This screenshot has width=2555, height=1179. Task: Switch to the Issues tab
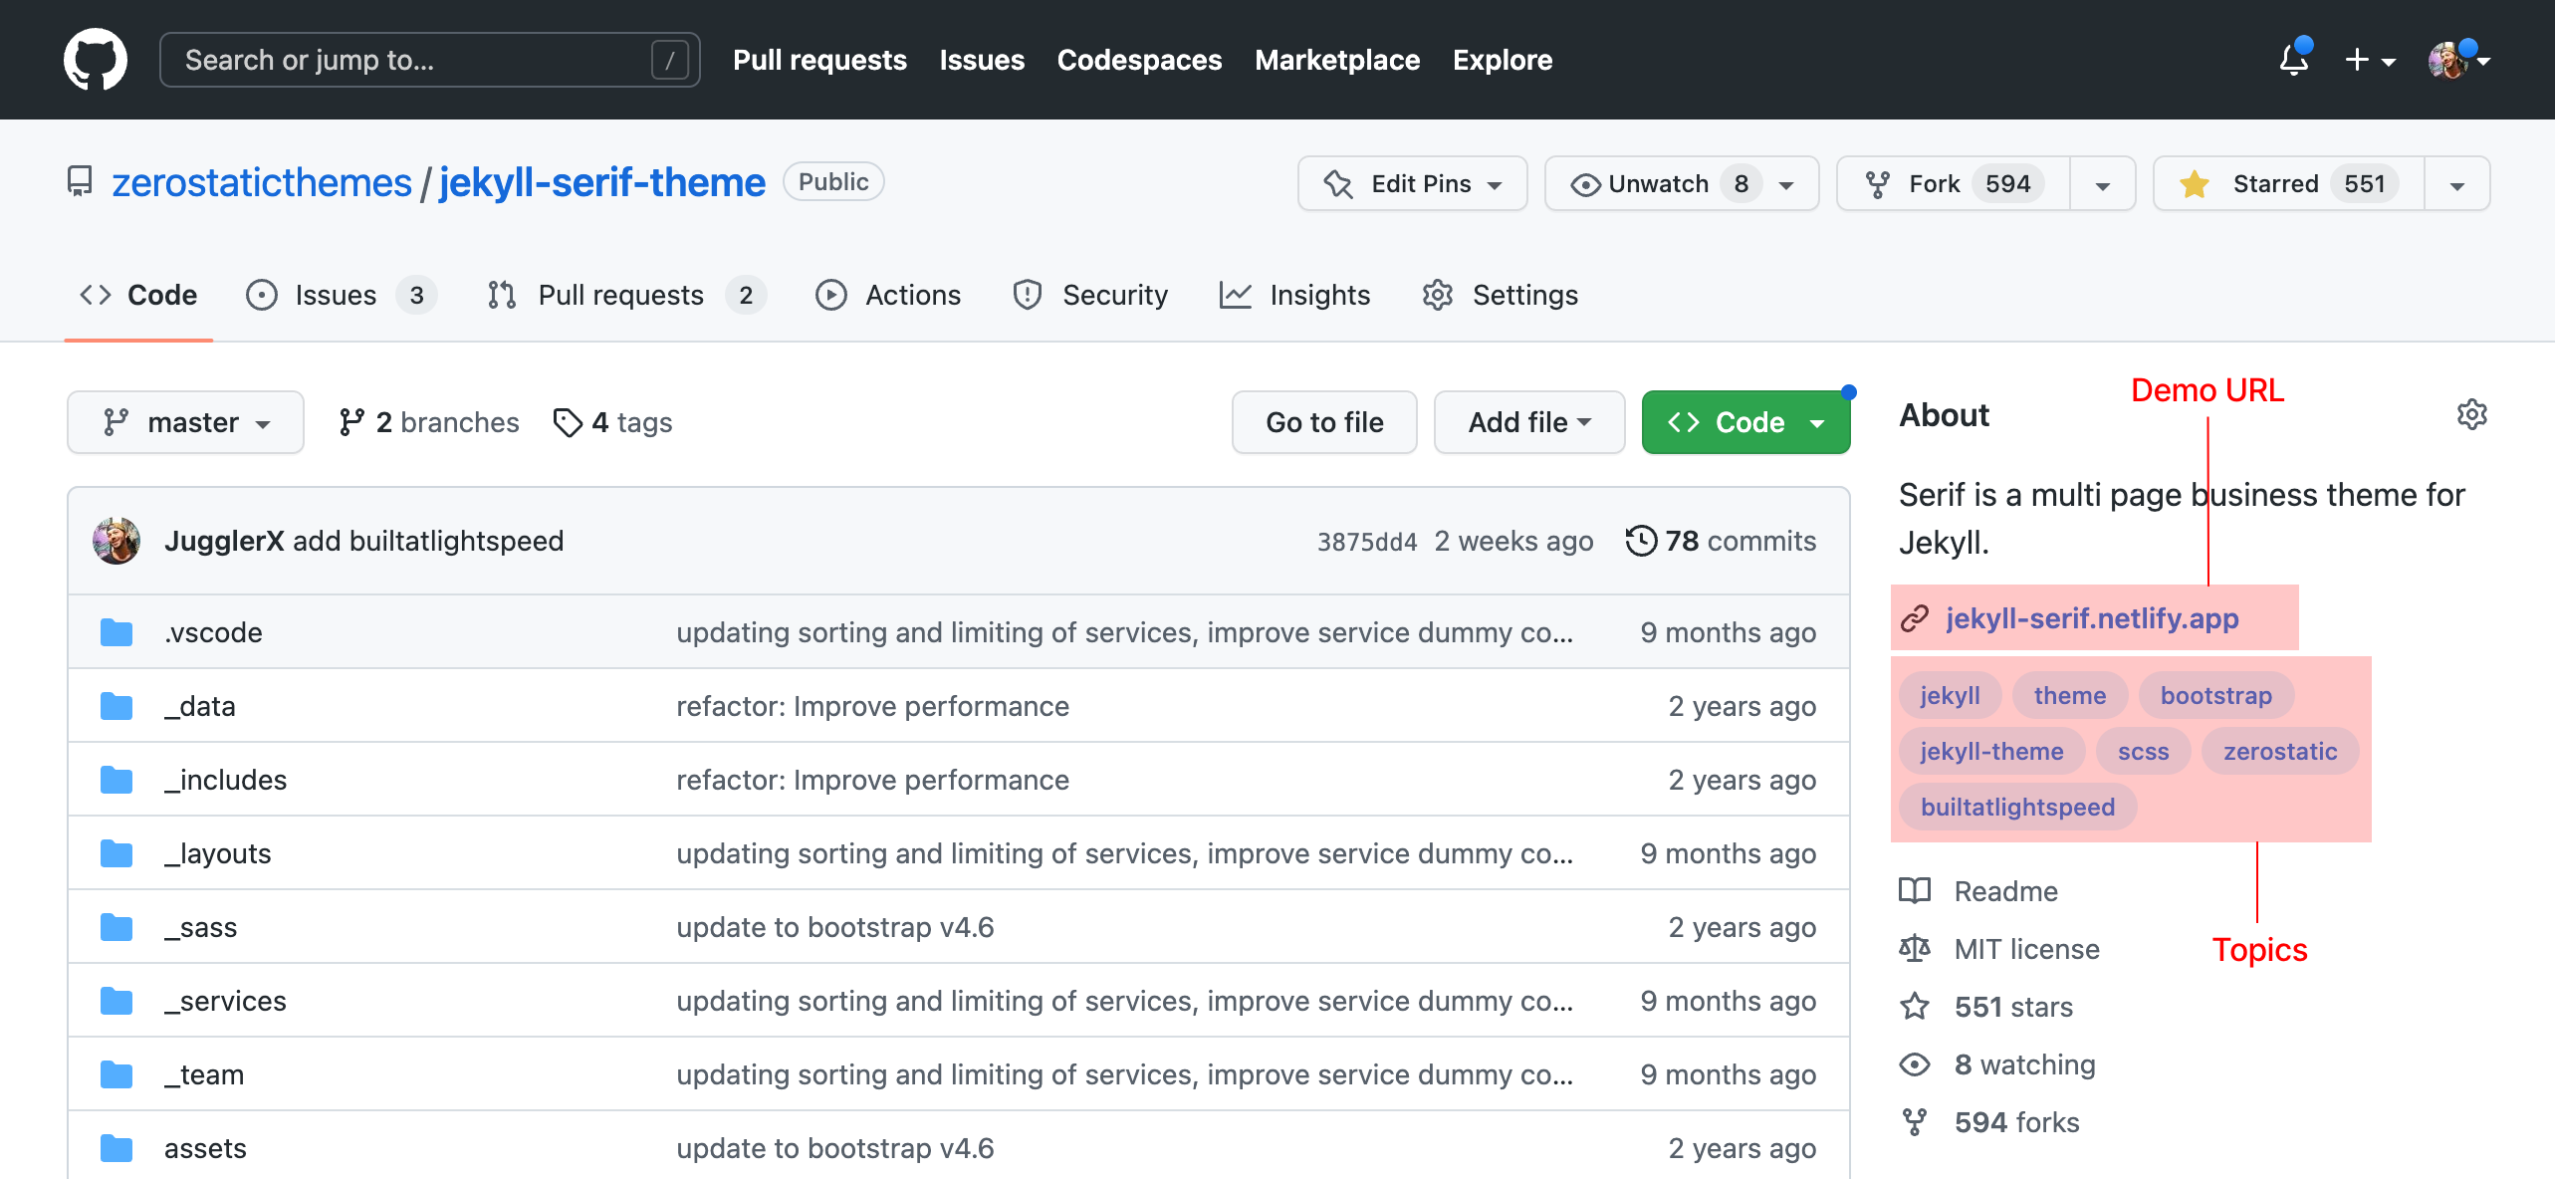tap(341, 295)
